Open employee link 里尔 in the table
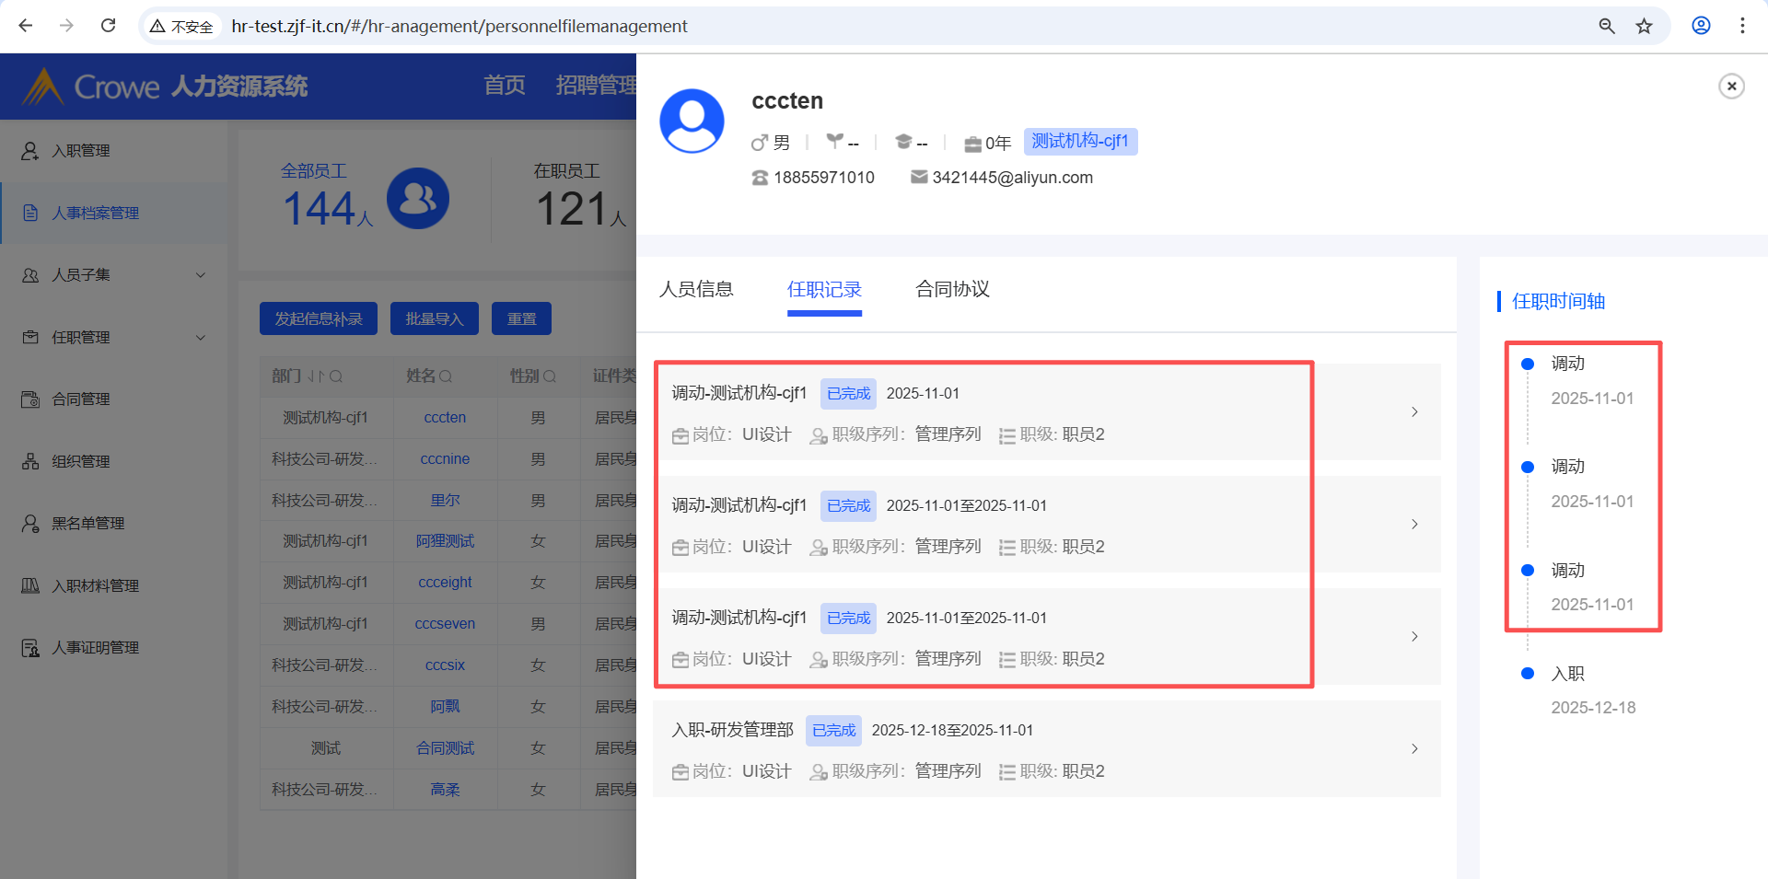1768x879 pixels. 445,500
